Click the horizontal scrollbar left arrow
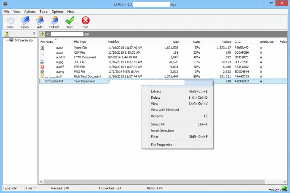The width and height of the screenshot is (290, 193). pyautogui.click(x=41, y=181)
